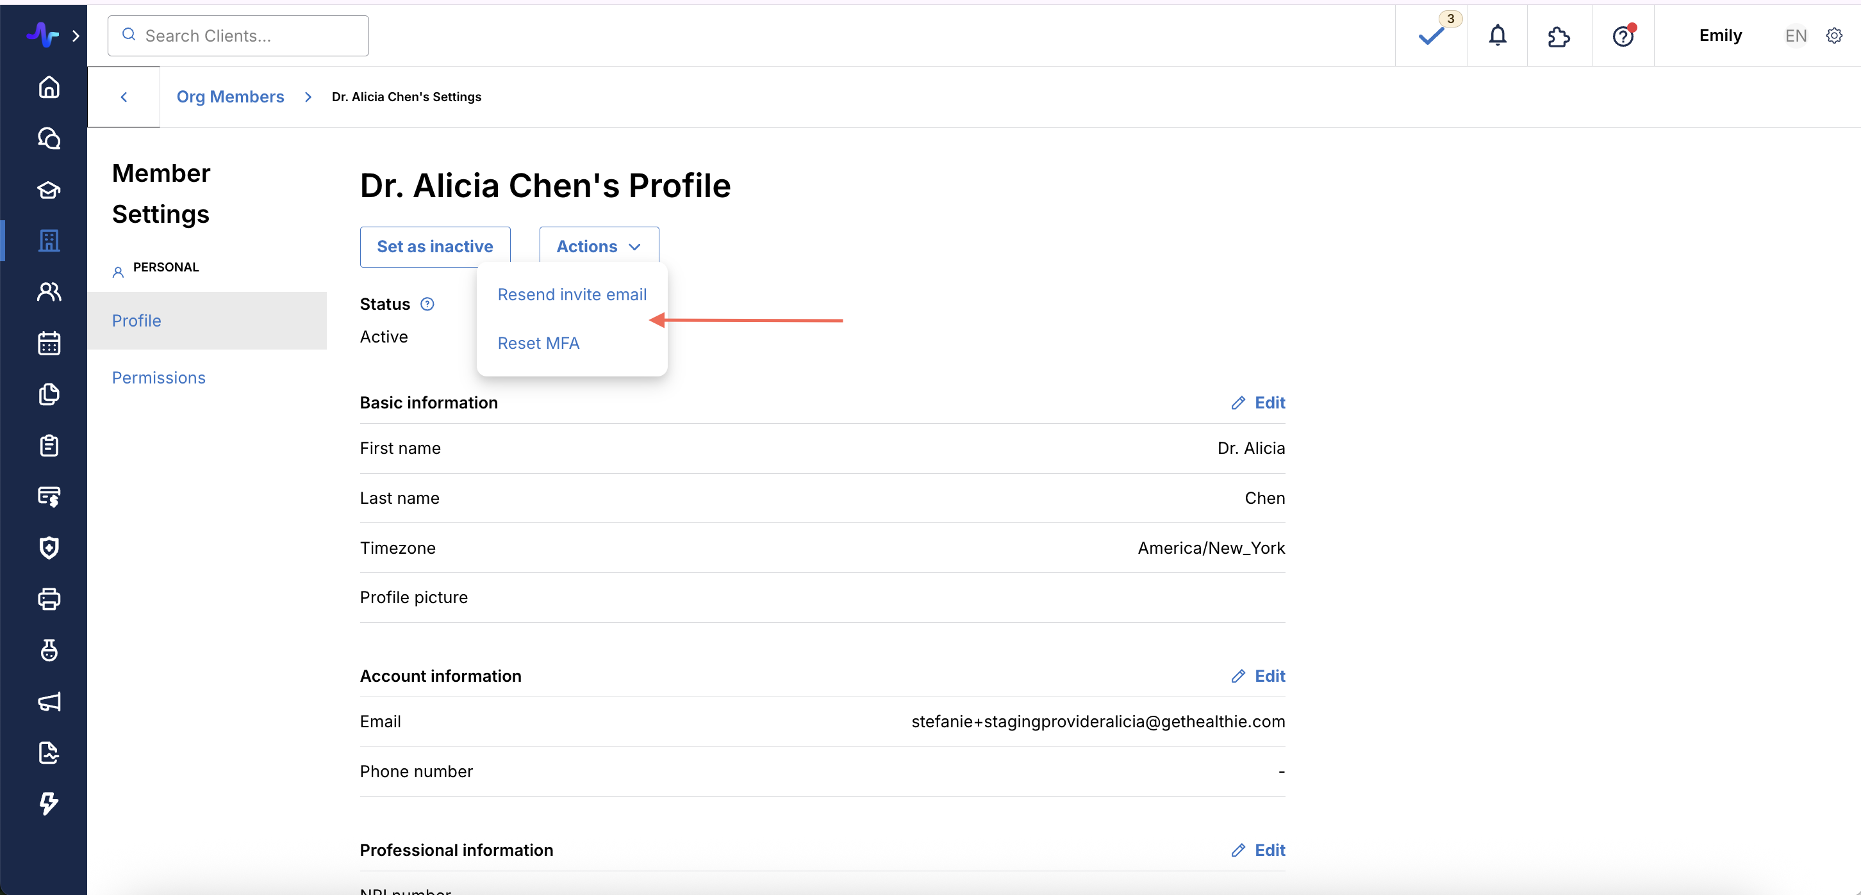
Task: Open the puzzle piece integrations icon
Action: click(1559, 36)
